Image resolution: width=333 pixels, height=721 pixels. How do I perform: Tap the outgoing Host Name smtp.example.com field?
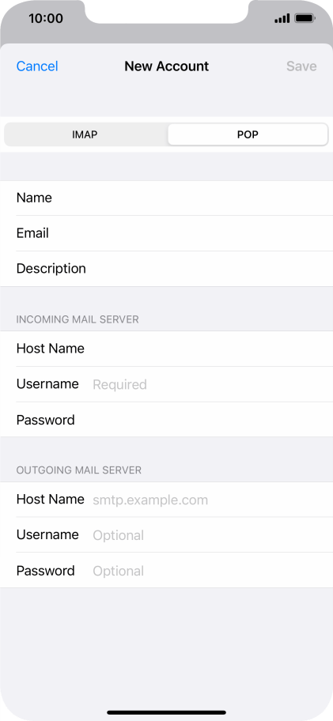pyautogui.click(x=166, y=500)
